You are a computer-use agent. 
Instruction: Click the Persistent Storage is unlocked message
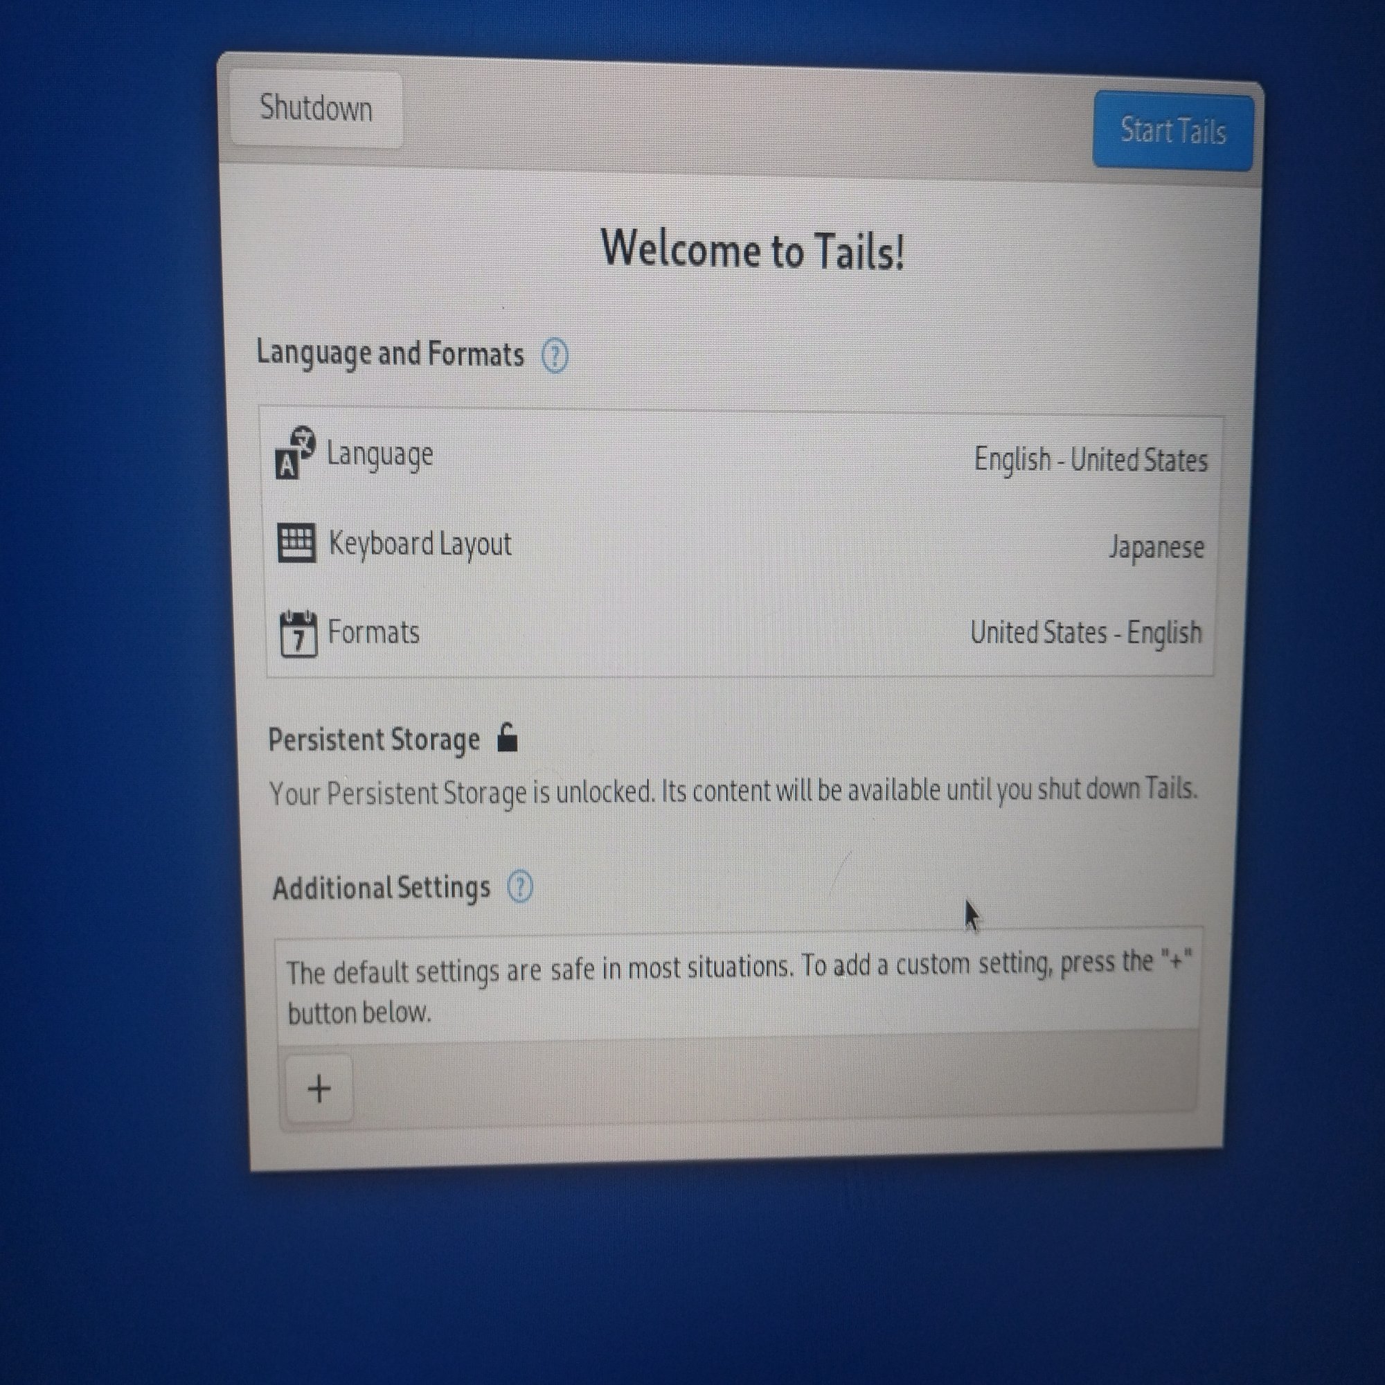click(733, 792)
